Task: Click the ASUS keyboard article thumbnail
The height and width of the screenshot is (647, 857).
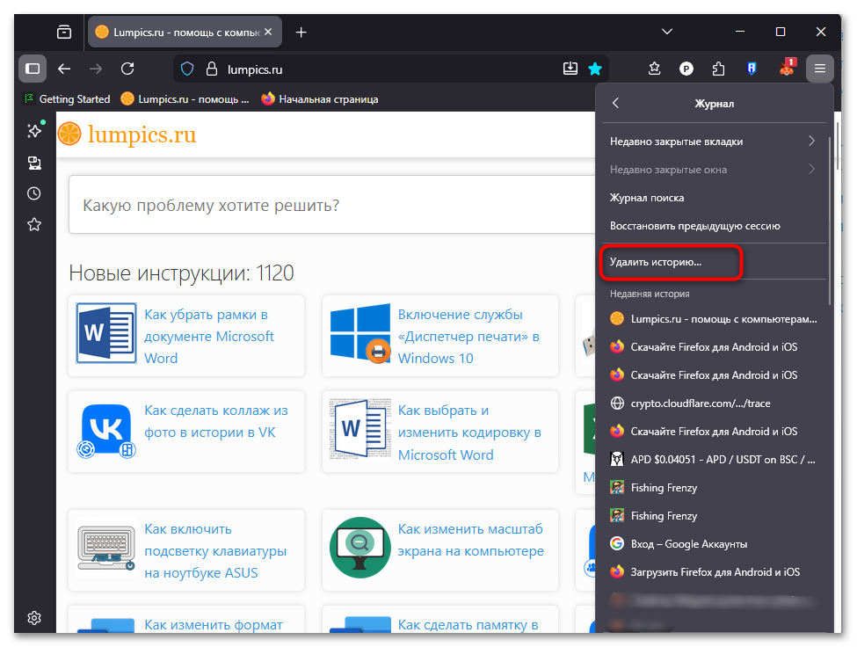Action: click(106, 547)
